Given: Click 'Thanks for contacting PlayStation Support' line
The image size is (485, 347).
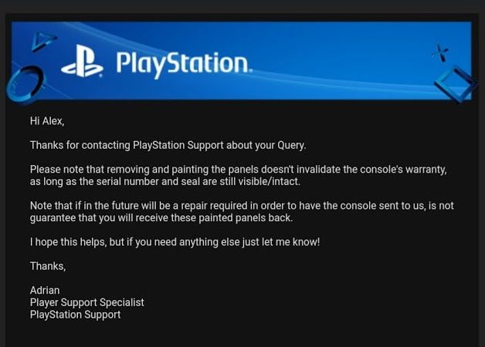Looking at the screenshot, I should (x=168, y=146).
